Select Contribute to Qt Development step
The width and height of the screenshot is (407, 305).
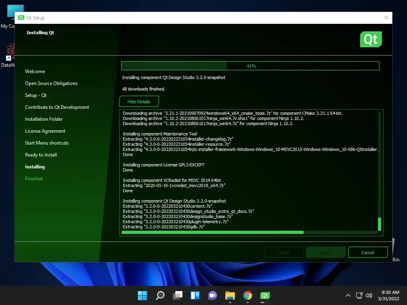[x=57, y=107]
